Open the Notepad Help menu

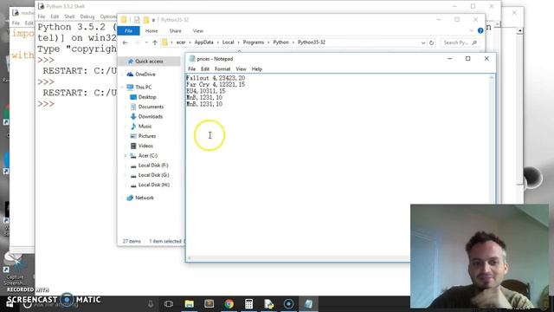[x=256, y=69]
